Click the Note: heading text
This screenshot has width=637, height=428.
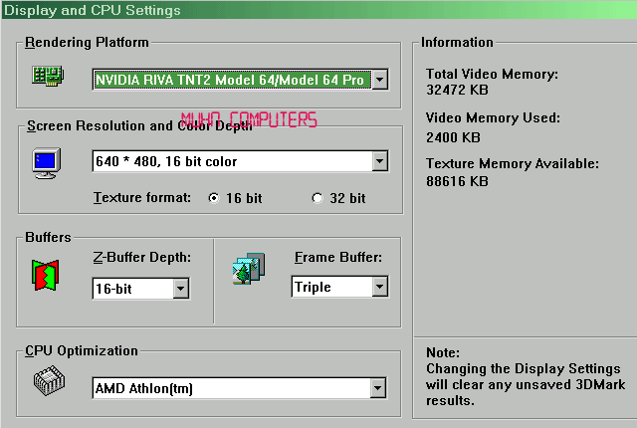pyautogui.click(x=443, y=352)
